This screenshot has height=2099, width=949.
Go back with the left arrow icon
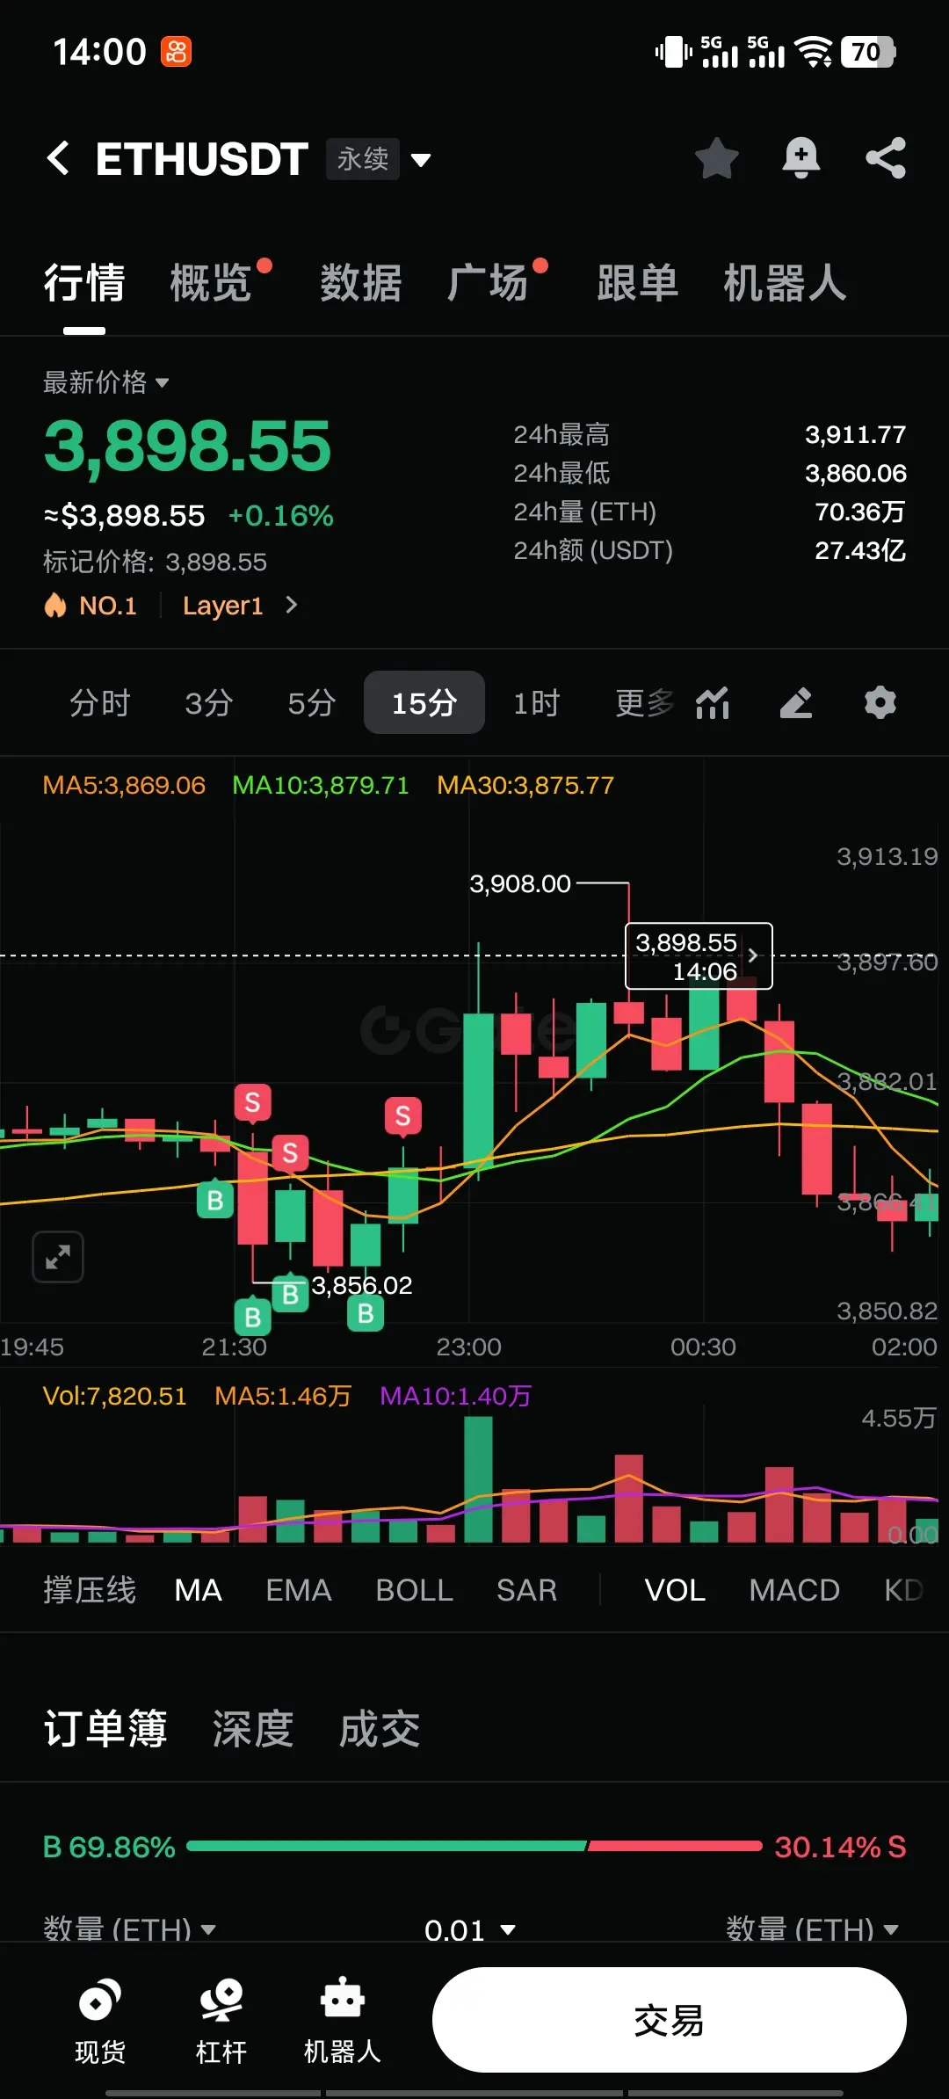tap(58, 159)
